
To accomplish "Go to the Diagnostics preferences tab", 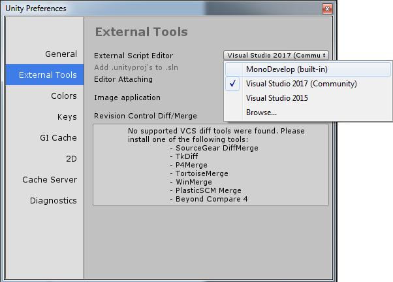I will pos(44,200).
